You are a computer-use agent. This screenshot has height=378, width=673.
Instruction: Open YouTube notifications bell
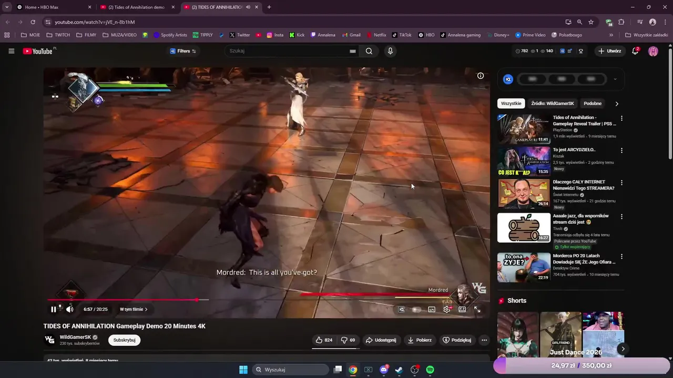pos(635,51)
